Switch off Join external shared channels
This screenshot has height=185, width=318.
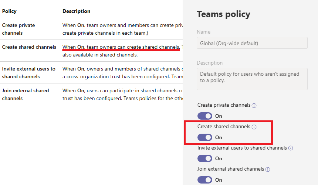(205, 180)
